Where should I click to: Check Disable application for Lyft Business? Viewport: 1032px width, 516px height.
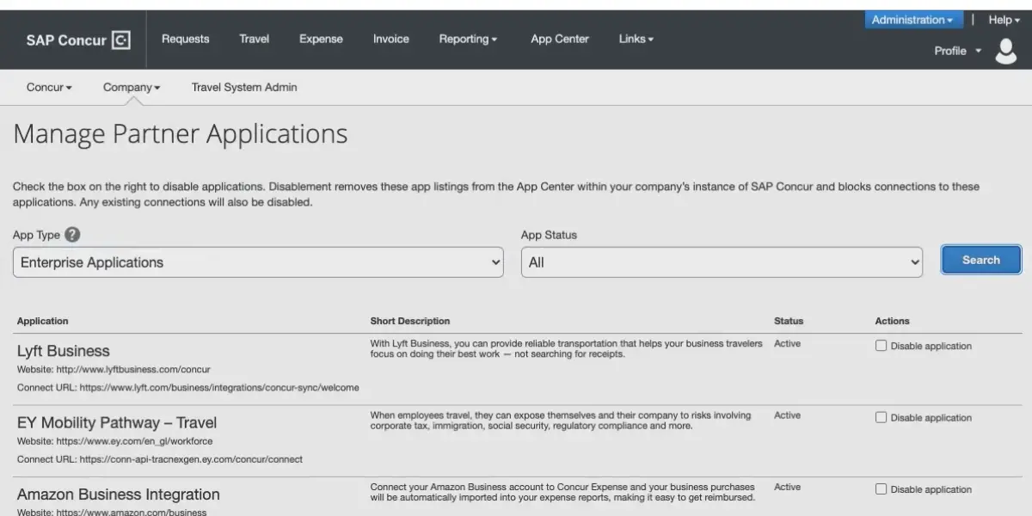tap(881, 346)
